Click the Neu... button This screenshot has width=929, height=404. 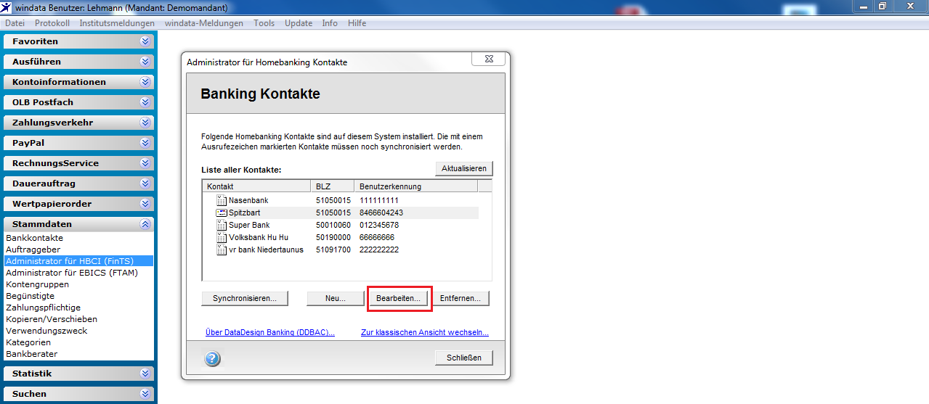(x=335, y=298)
